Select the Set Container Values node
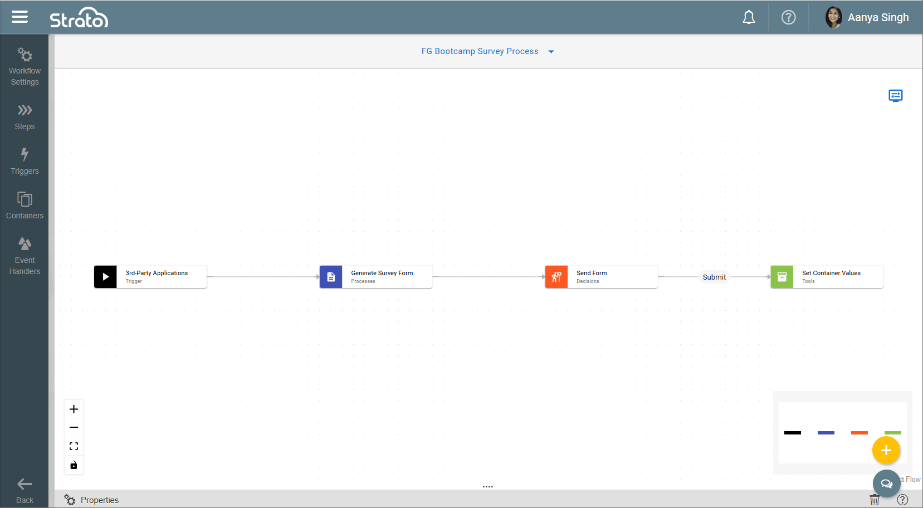Viewport: 923px width, 508px height. pos(827,277)
